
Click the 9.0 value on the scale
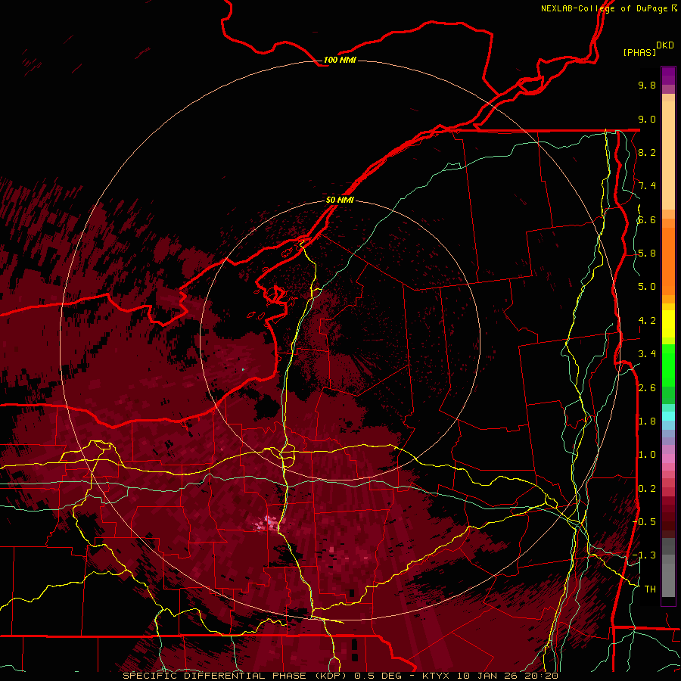coord(647,119)
